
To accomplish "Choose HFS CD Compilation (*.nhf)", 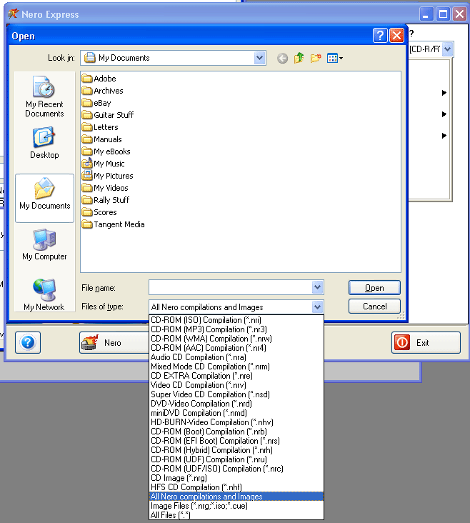I will pos(236,487).
